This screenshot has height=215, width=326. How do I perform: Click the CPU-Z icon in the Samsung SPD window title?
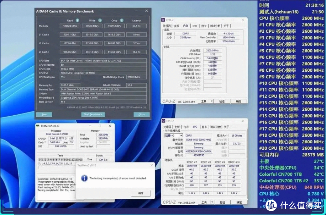pos(163,121)
